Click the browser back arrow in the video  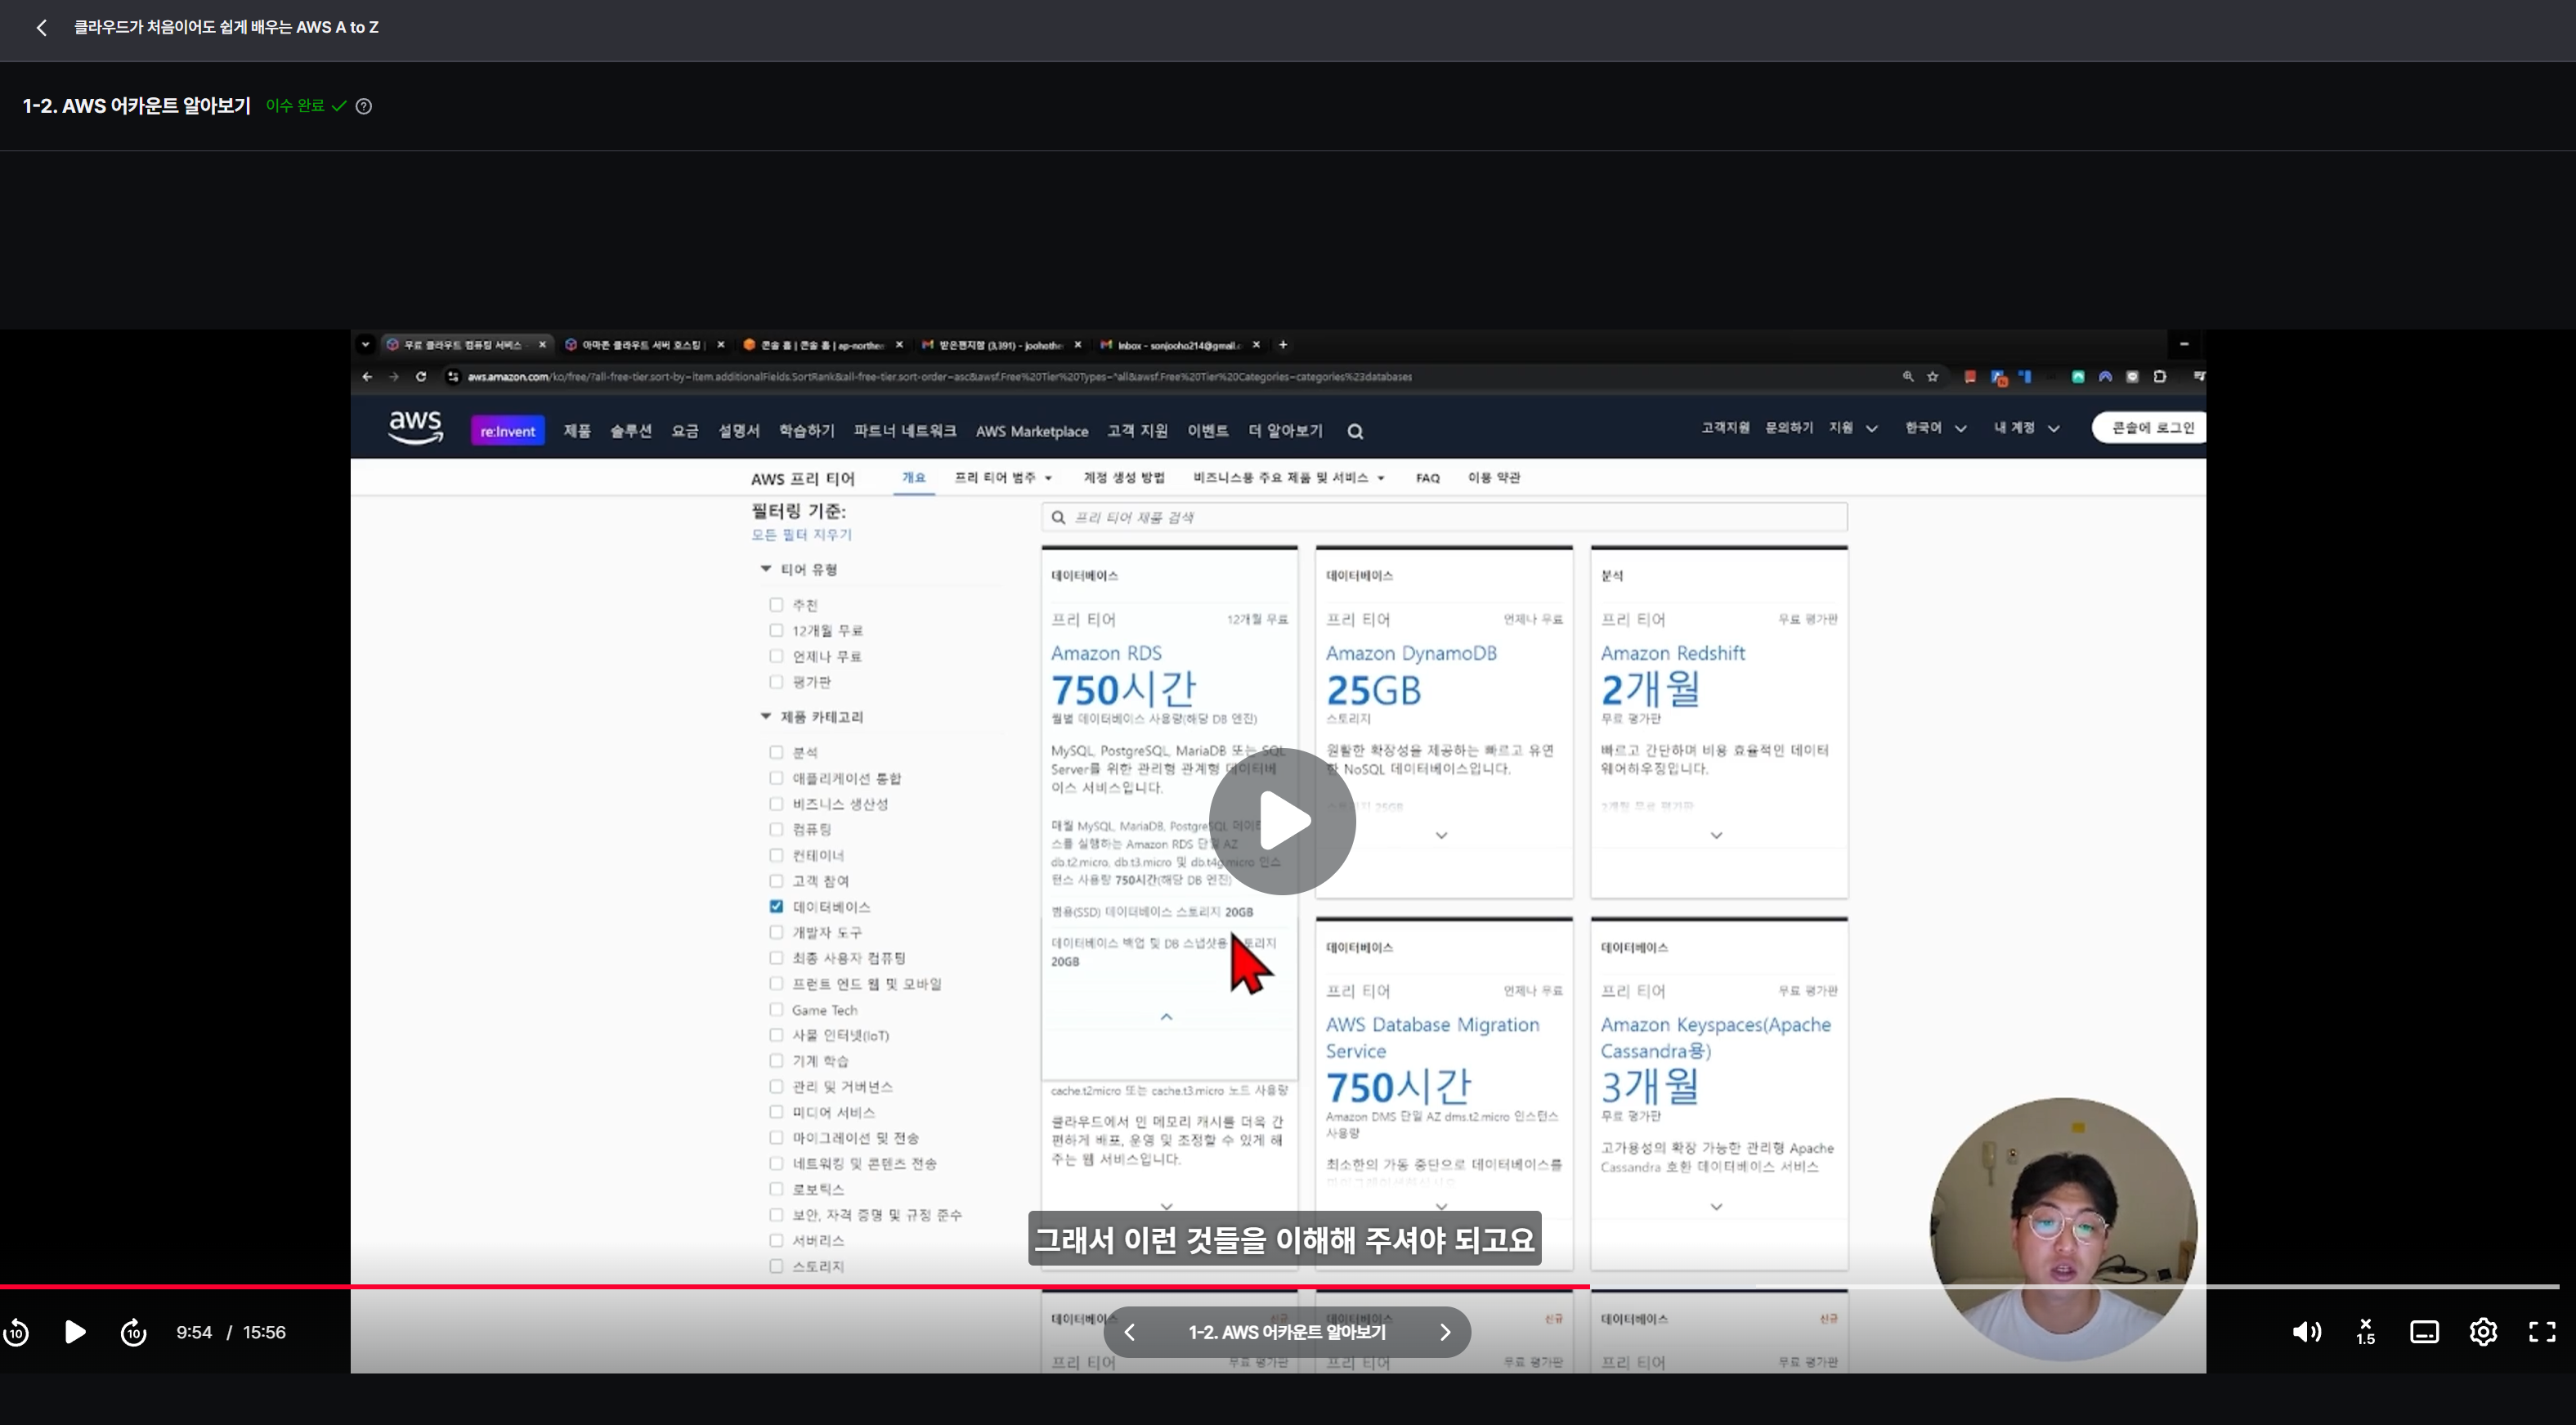367,377
